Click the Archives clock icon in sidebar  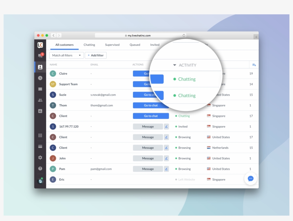coord(40,78)
